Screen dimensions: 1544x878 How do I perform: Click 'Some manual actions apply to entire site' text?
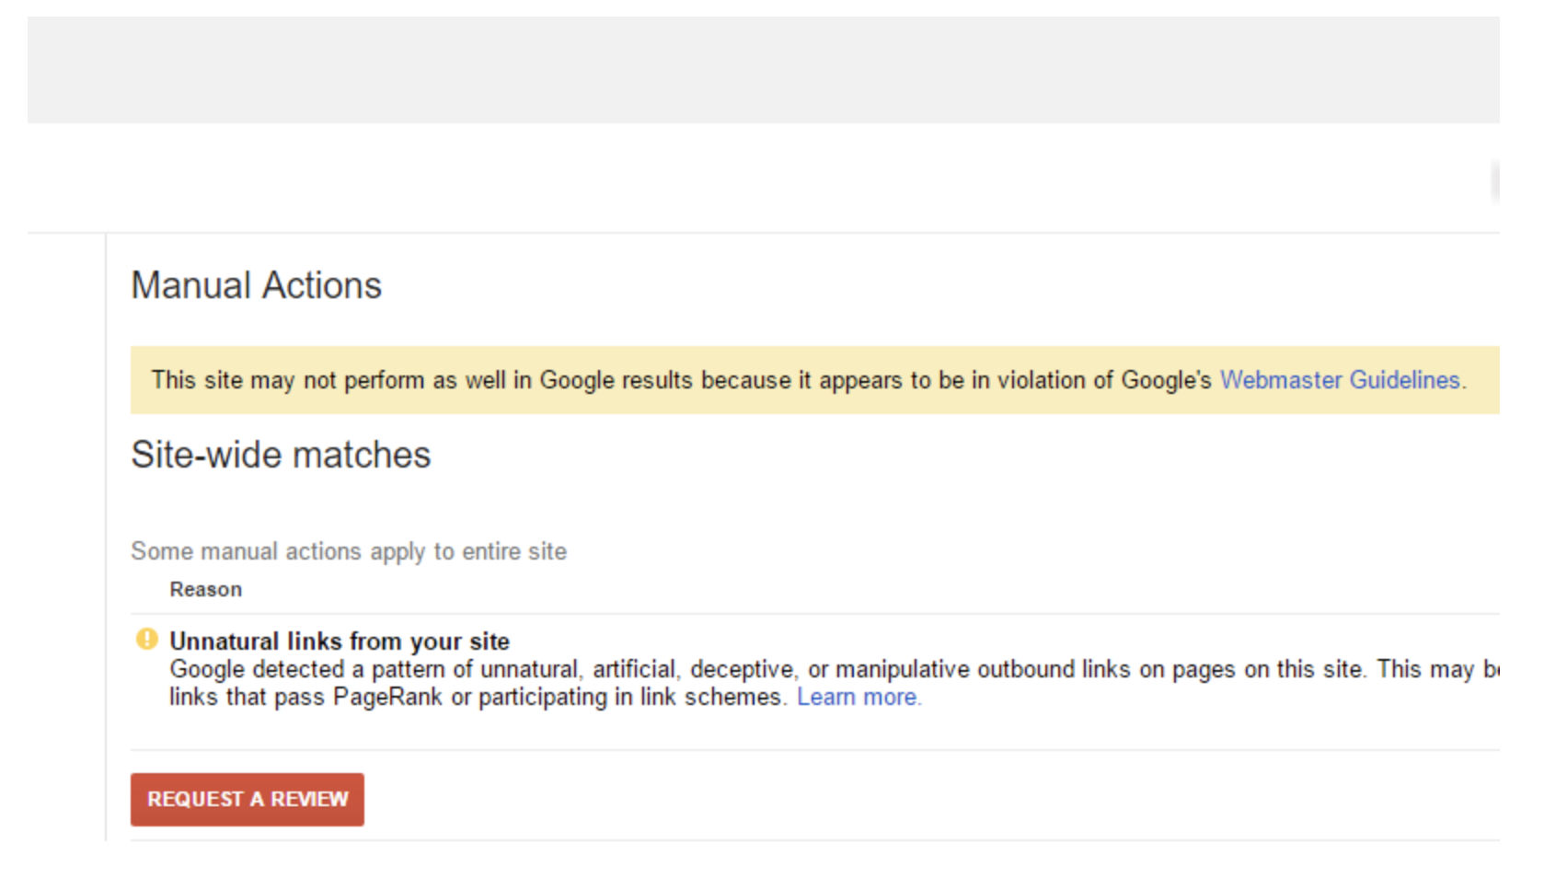tap(349, 551)
